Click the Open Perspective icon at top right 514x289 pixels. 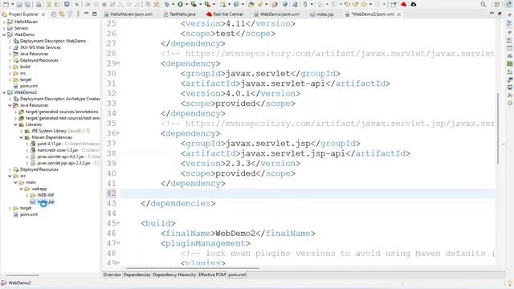(497, 4)
